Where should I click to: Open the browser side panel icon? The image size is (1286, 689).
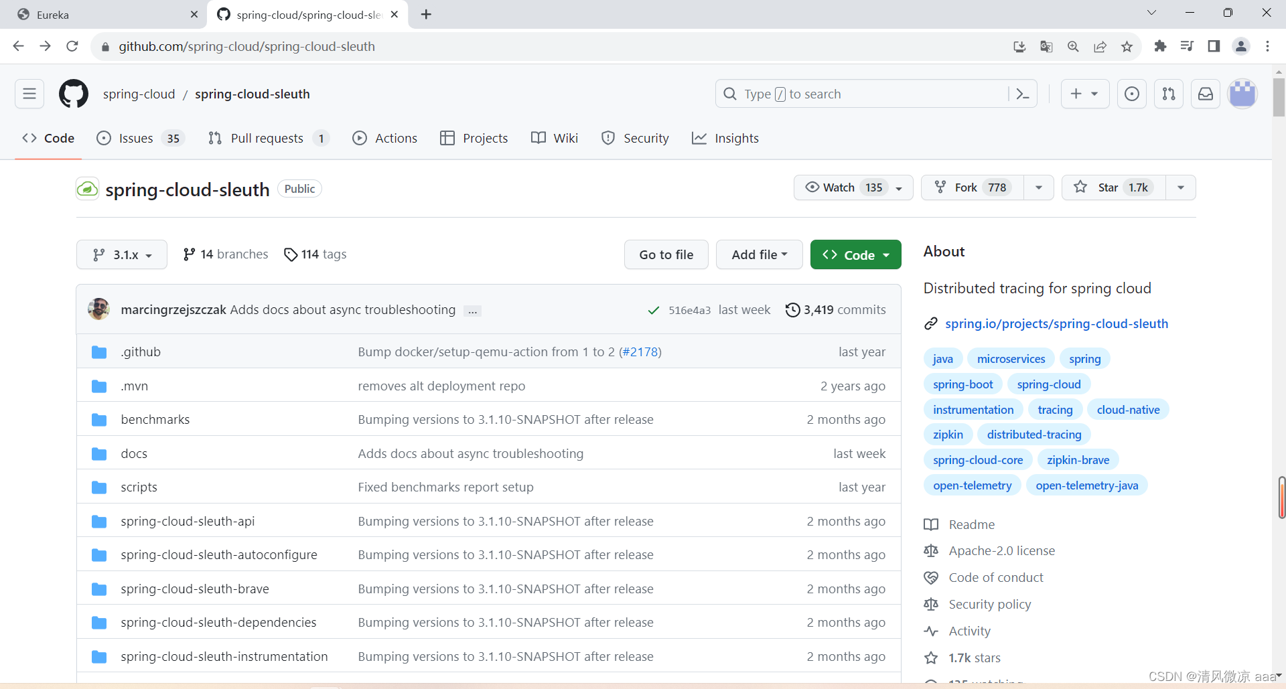(x=1214, y=46)
